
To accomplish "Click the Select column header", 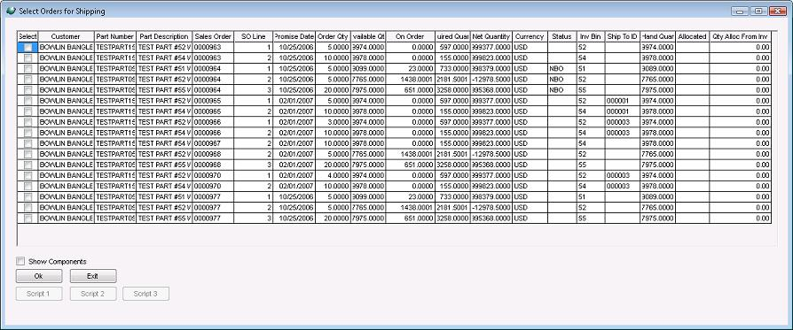I will tap(27, 36).
